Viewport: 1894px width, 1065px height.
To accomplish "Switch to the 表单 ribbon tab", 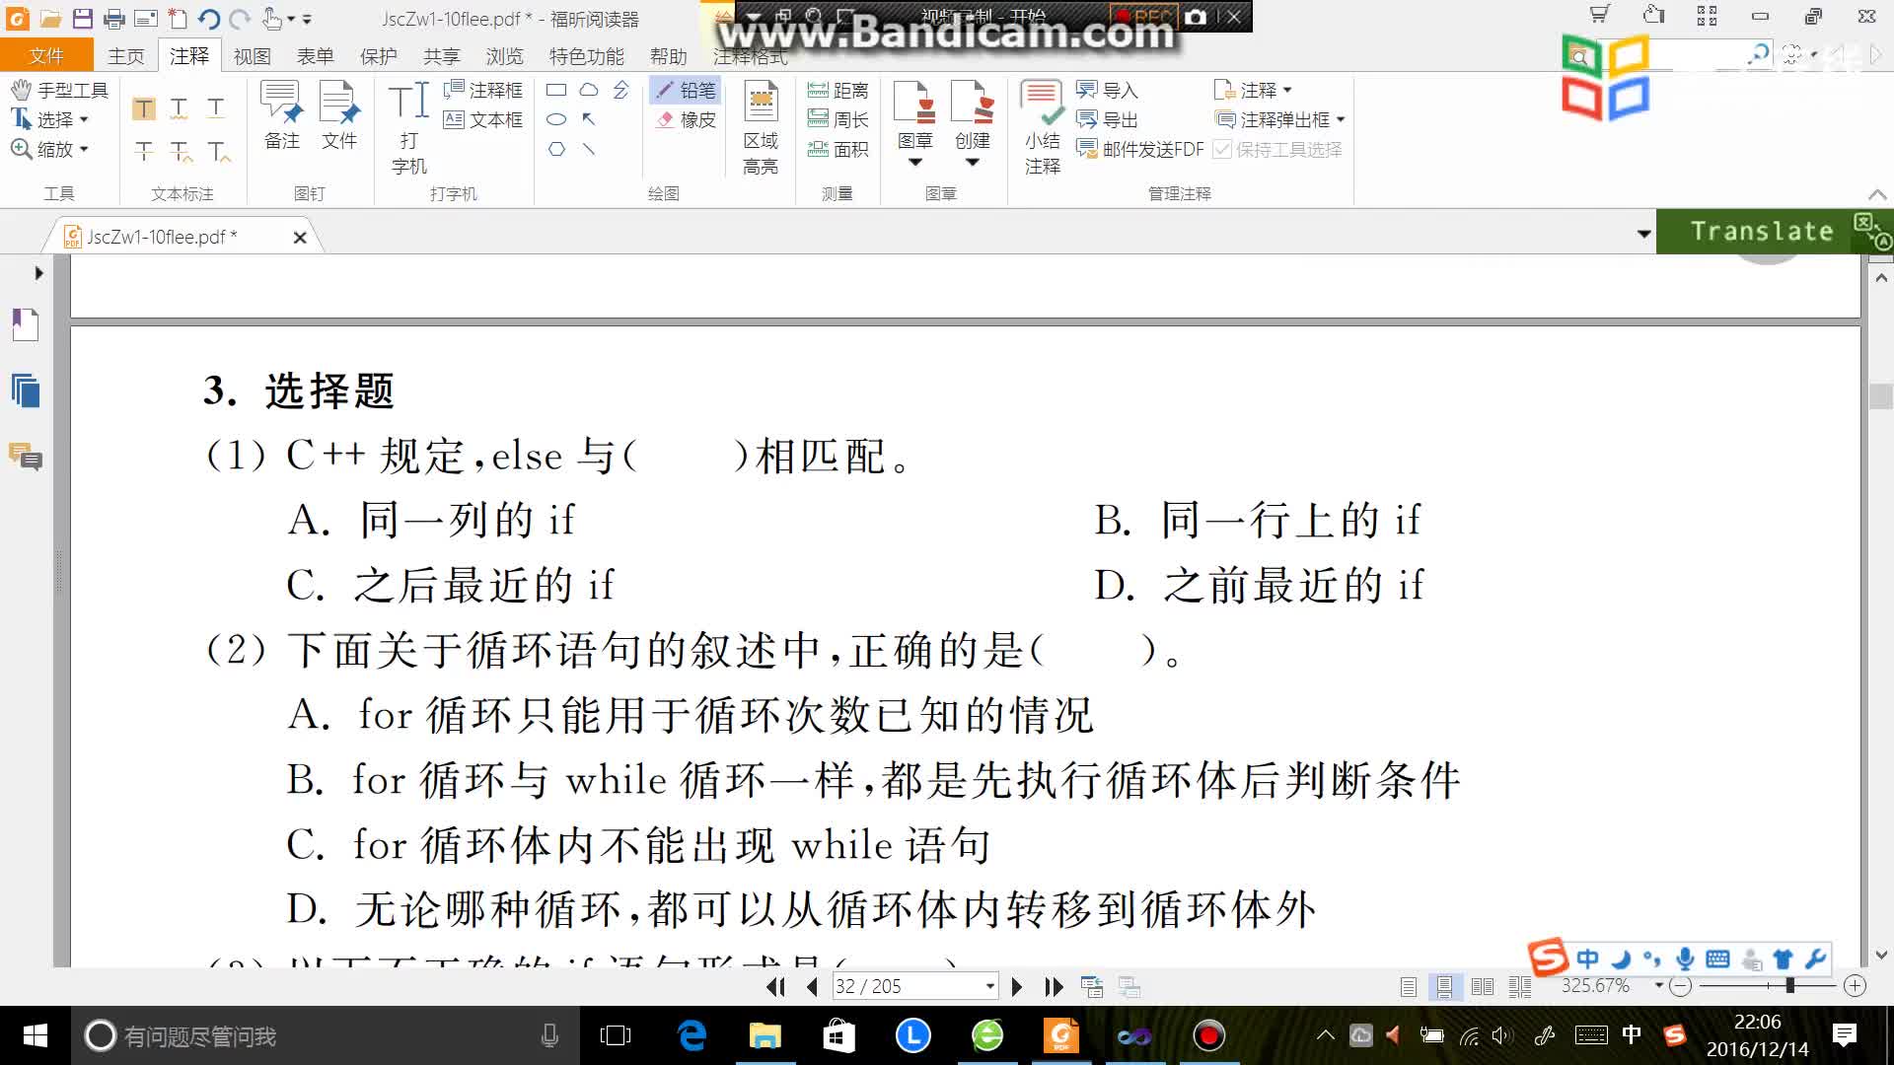I will pyautogui.click(x=316, y=56).
